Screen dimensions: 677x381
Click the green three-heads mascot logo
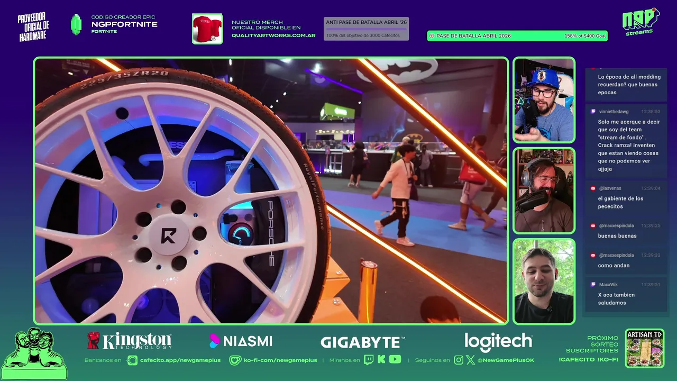(34, 353)
